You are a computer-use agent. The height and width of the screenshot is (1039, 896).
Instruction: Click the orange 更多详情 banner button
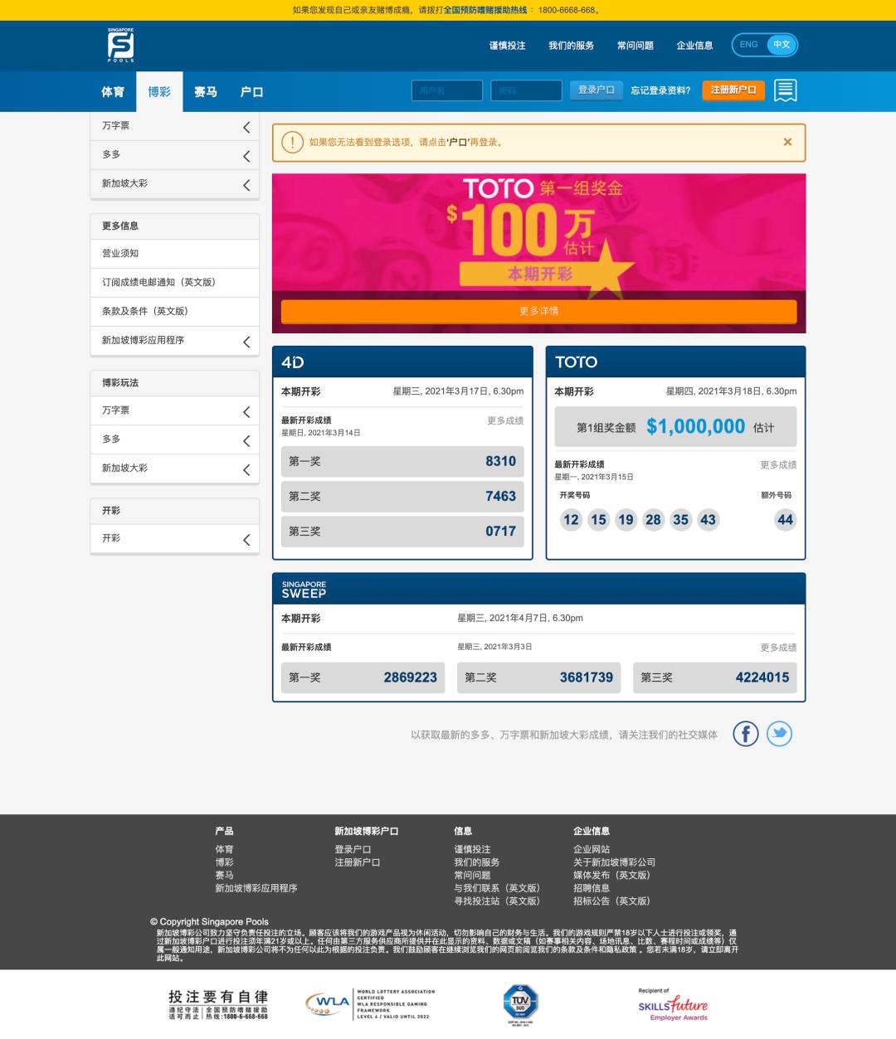[538, 311]
